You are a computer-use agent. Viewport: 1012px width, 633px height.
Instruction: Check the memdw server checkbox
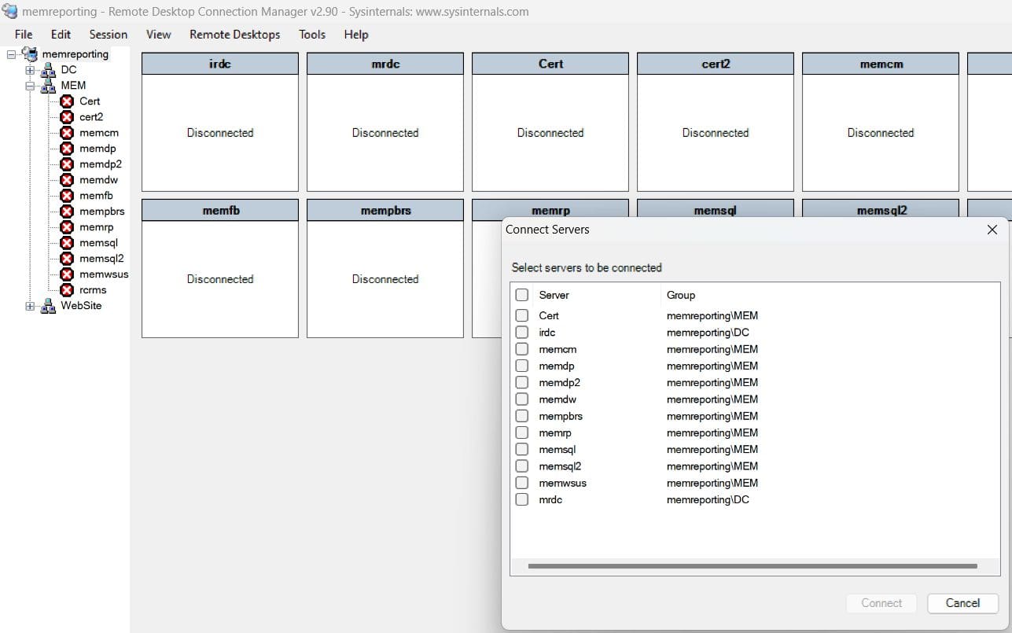522,399
